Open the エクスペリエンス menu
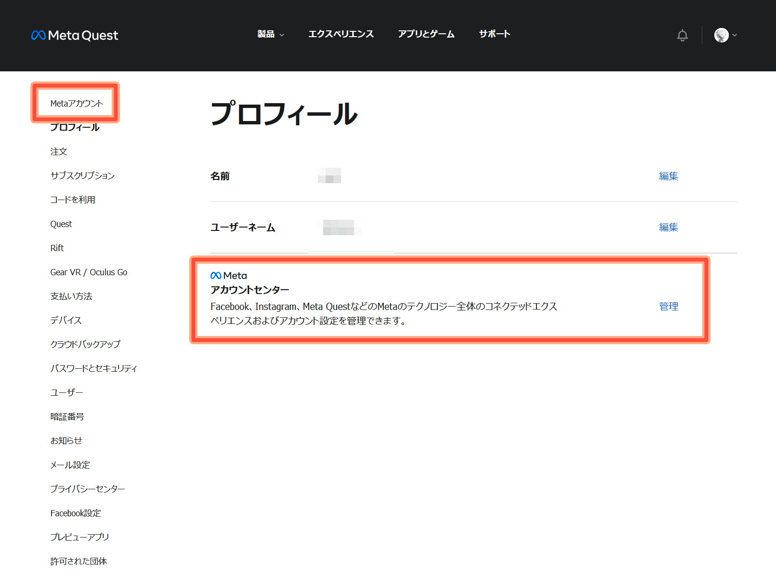The width and height of the screenshot is (776, 578). coord(341,34)
